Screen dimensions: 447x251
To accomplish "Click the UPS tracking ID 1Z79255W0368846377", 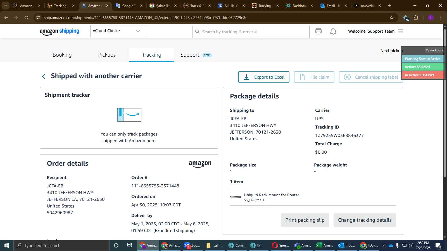I will pyautogui.click(x=339, y=136).
